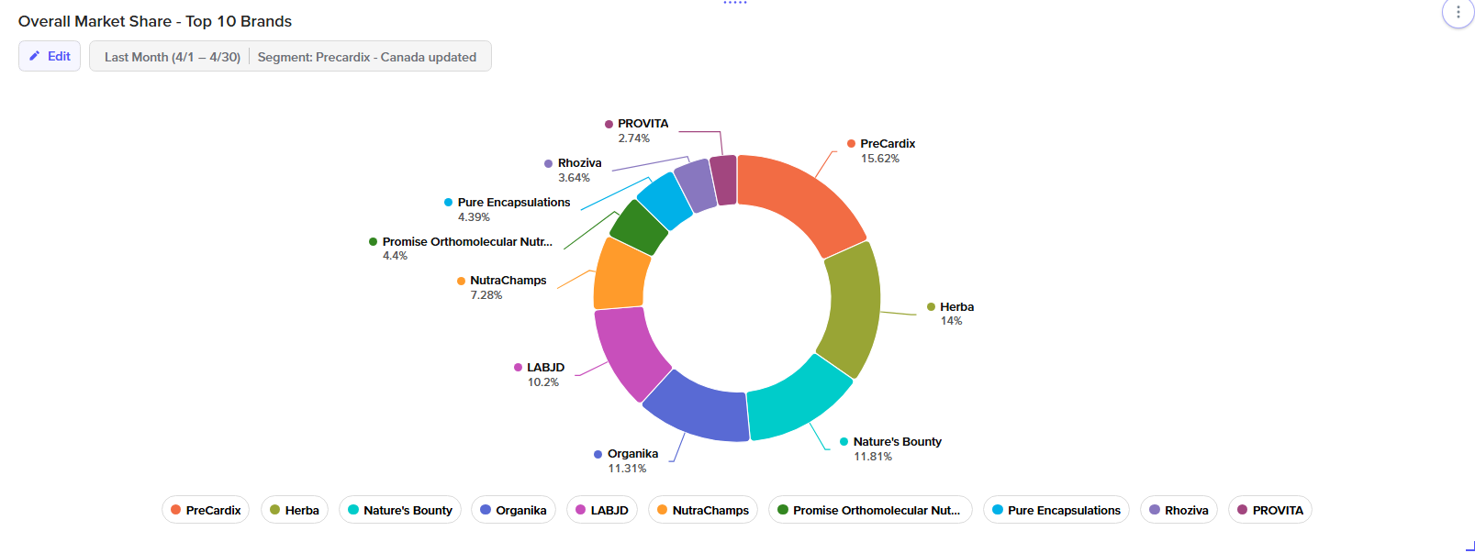This screenshot has height=553, width=1475.
Task: Click the Pure Encapsulations 4.39% chart label
Action: coord(507,209)
